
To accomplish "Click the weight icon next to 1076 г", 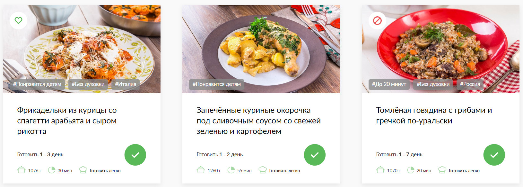I will click(x=22, y=170).
